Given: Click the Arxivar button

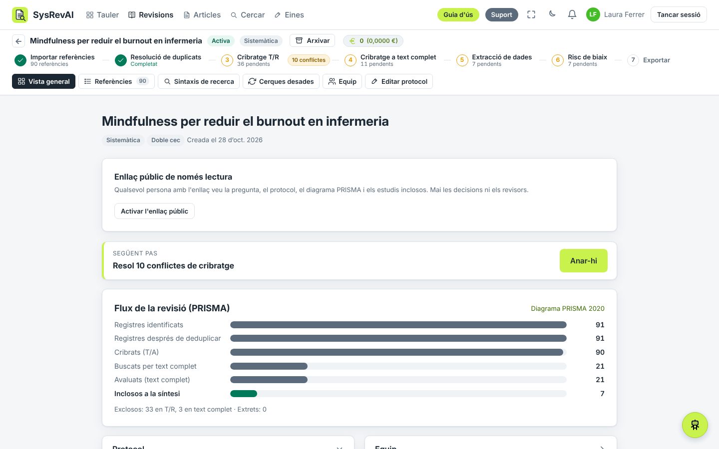Looking at the screenshot, I should (313, 41).
